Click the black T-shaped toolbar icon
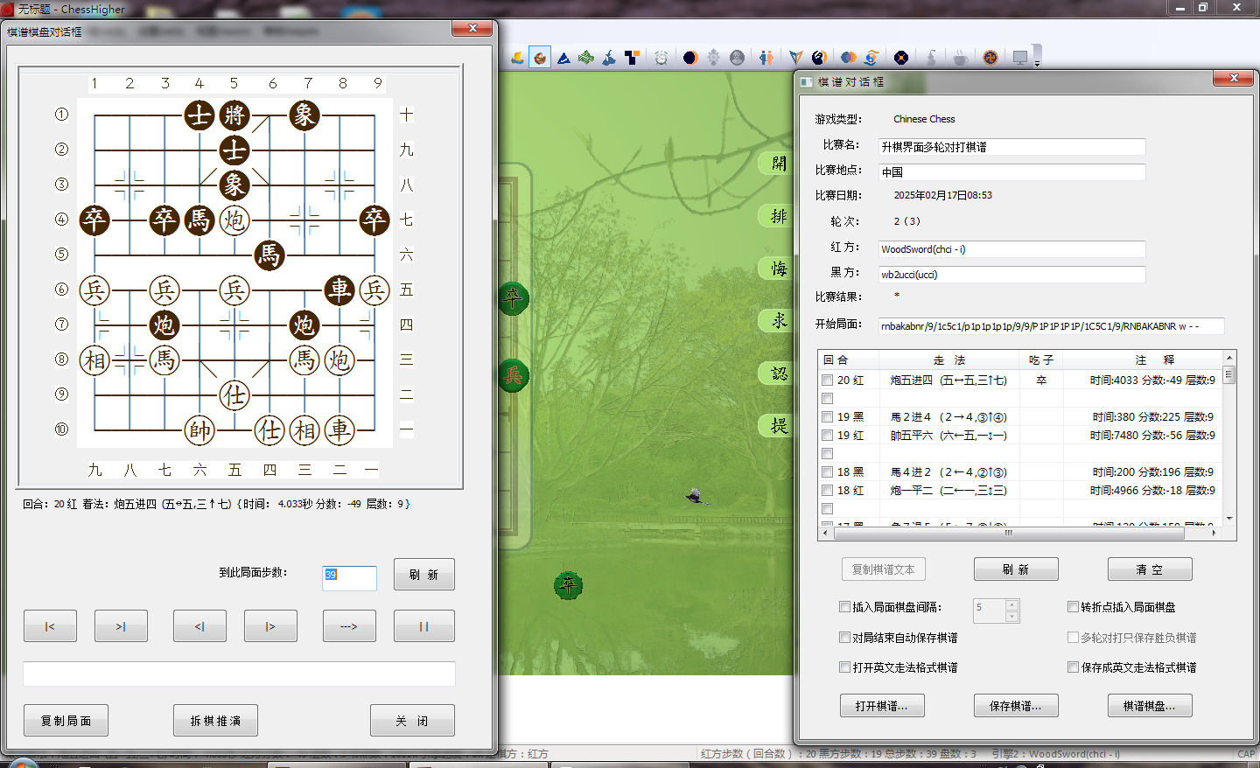Viewport: 1260px width, 768px height. coord(632,58)
